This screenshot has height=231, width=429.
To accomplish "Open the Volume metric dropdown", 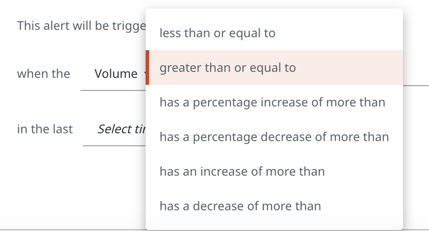I will (x=116, y=74).
